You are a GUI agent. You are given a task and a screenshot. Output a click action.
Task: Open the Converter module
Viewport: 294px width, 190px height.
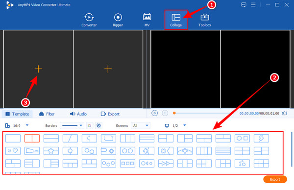tap(89, 20)
